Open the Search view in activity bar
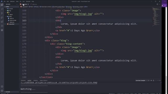This screenshot has width=168, height=94. [2, 9]
